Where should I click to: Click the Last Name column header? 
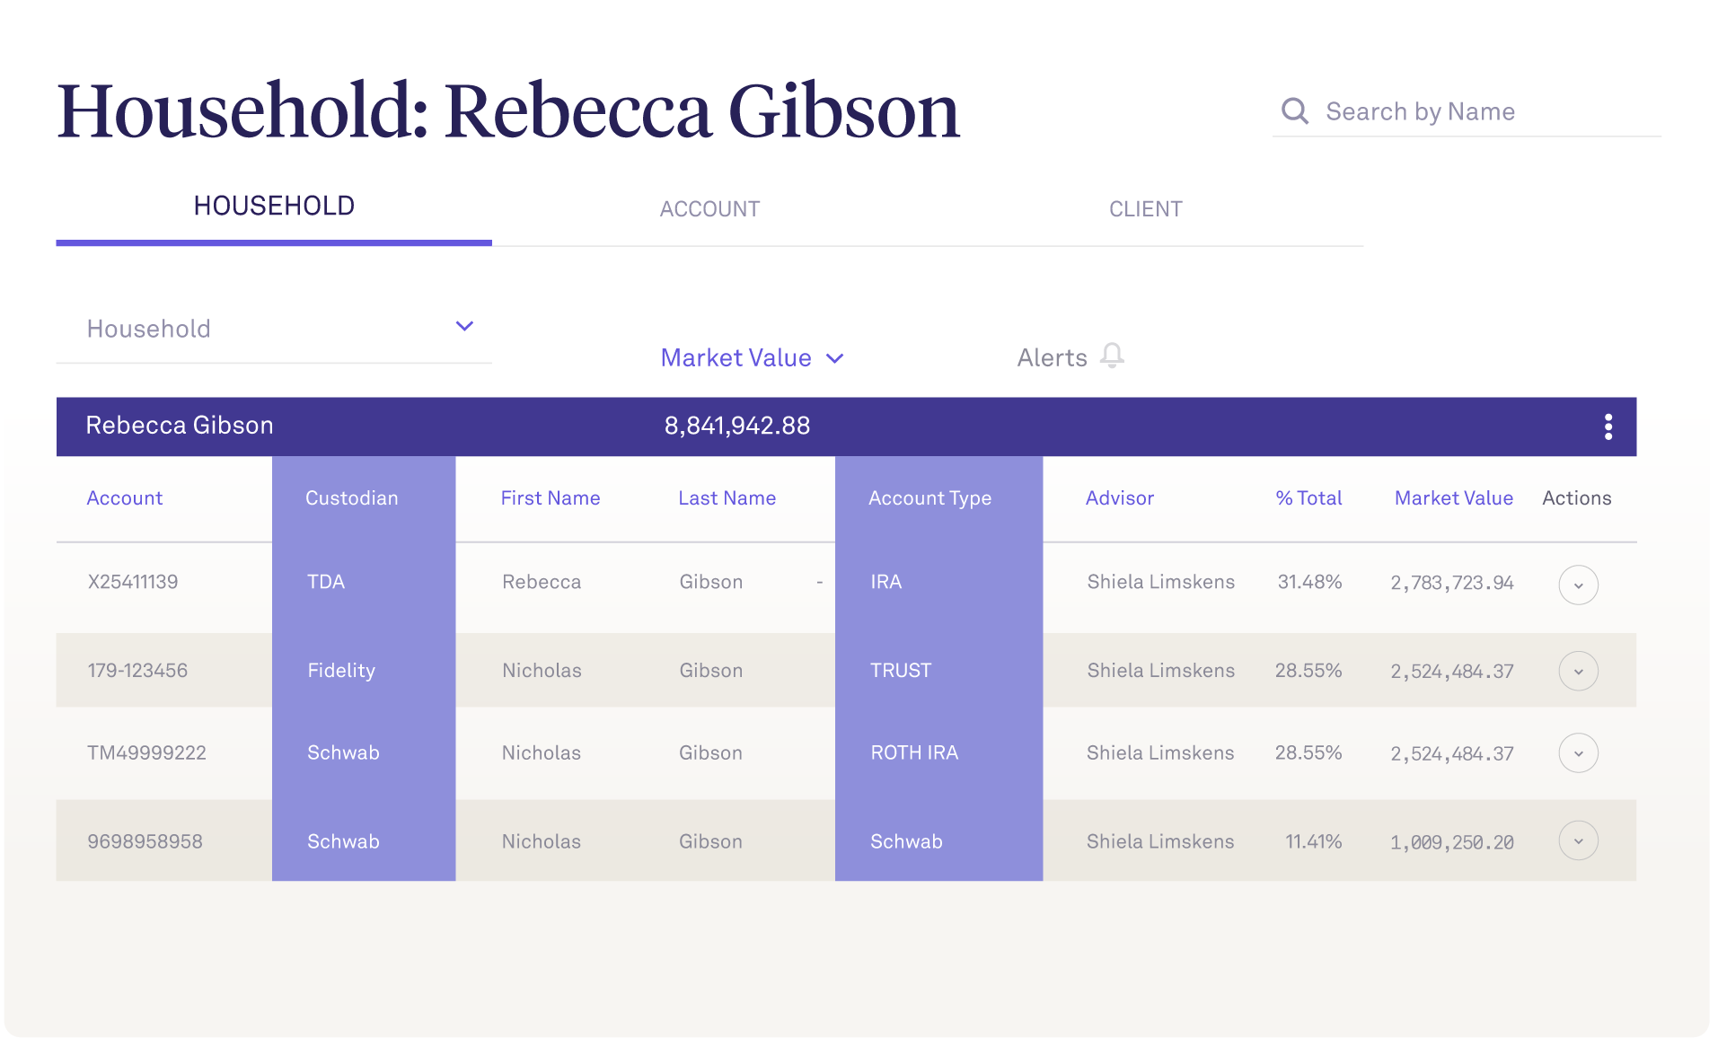click(727, 498)
